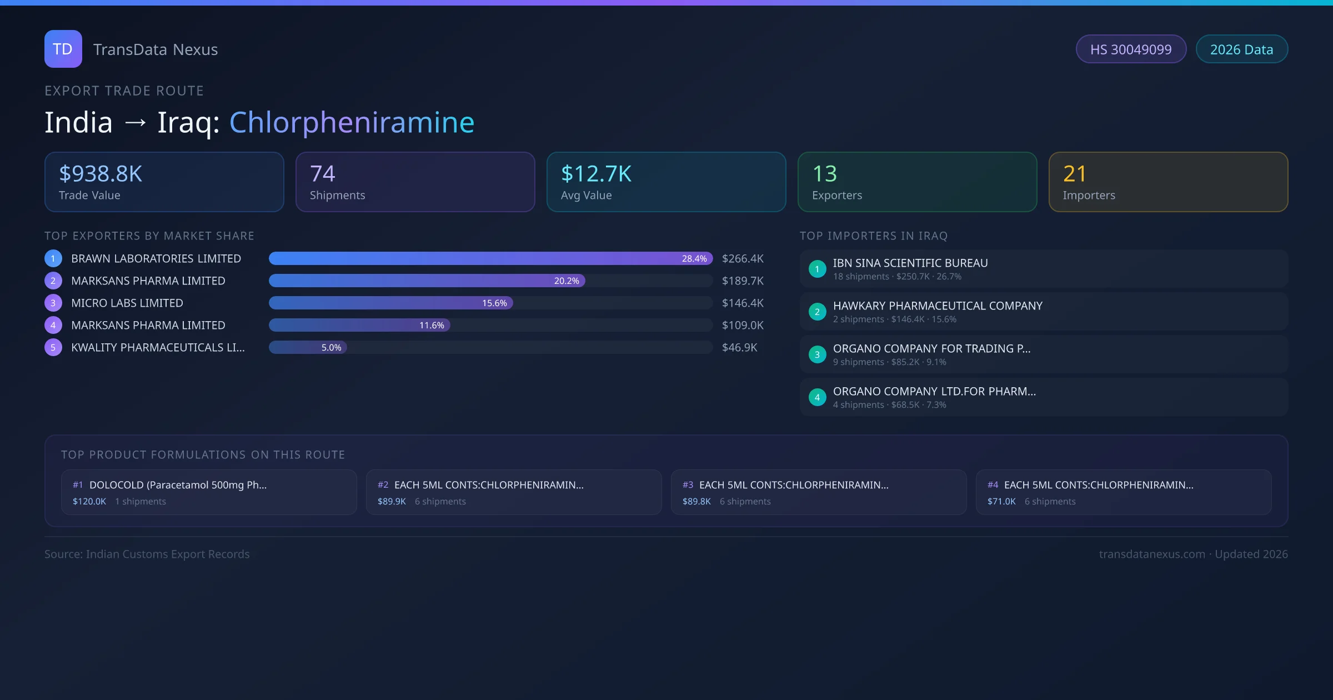The height and width of the screenshot is (700, 1333).
Task: Select rank badge 5 for Kwality Pharmaceuticals
Action: 53,347
